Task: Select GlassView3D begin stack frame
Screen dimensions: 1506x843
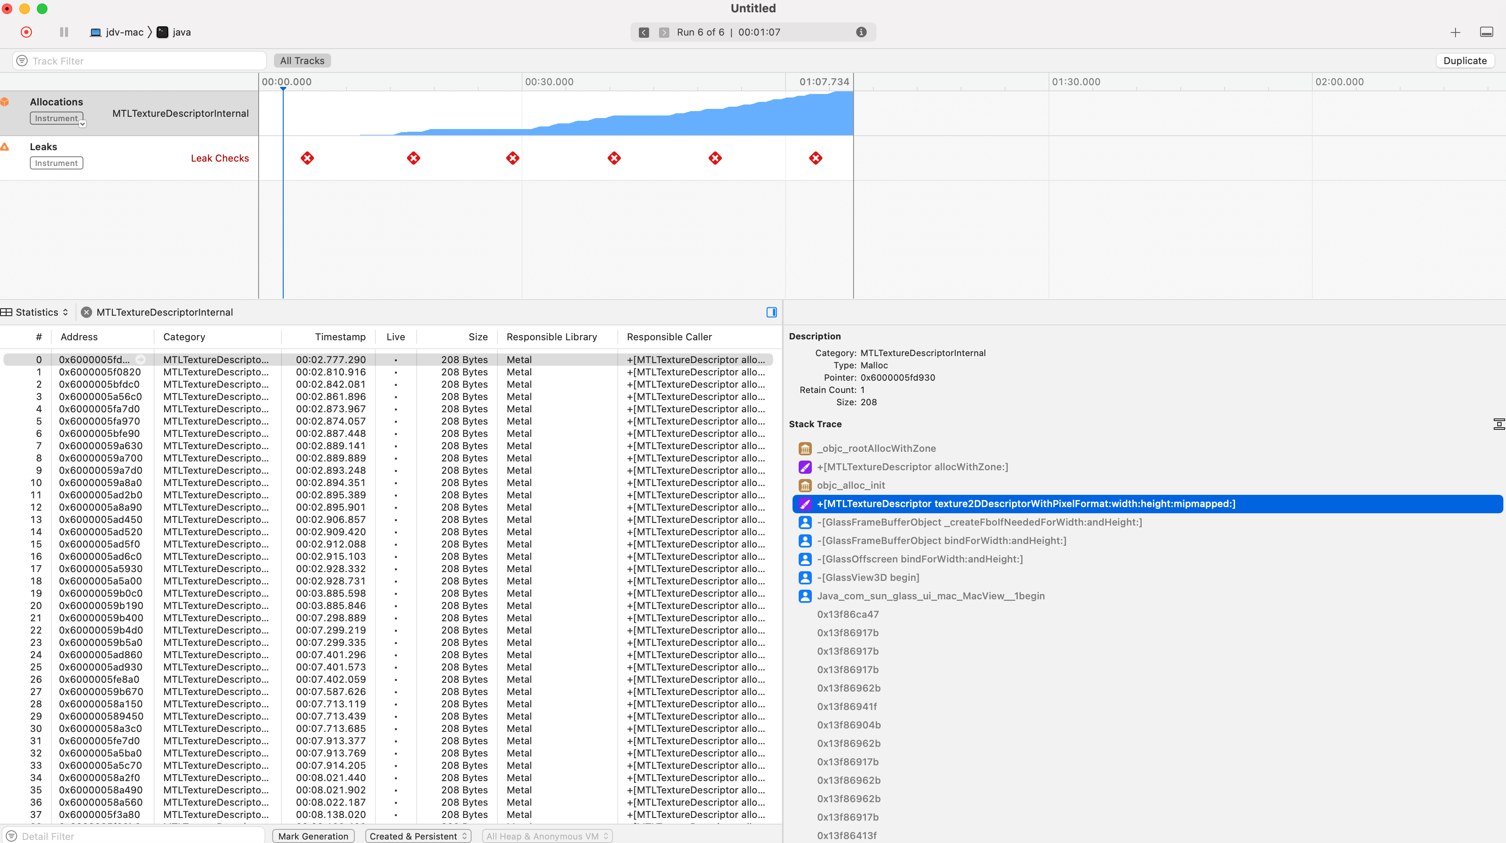Action: (x=868, y=578)
